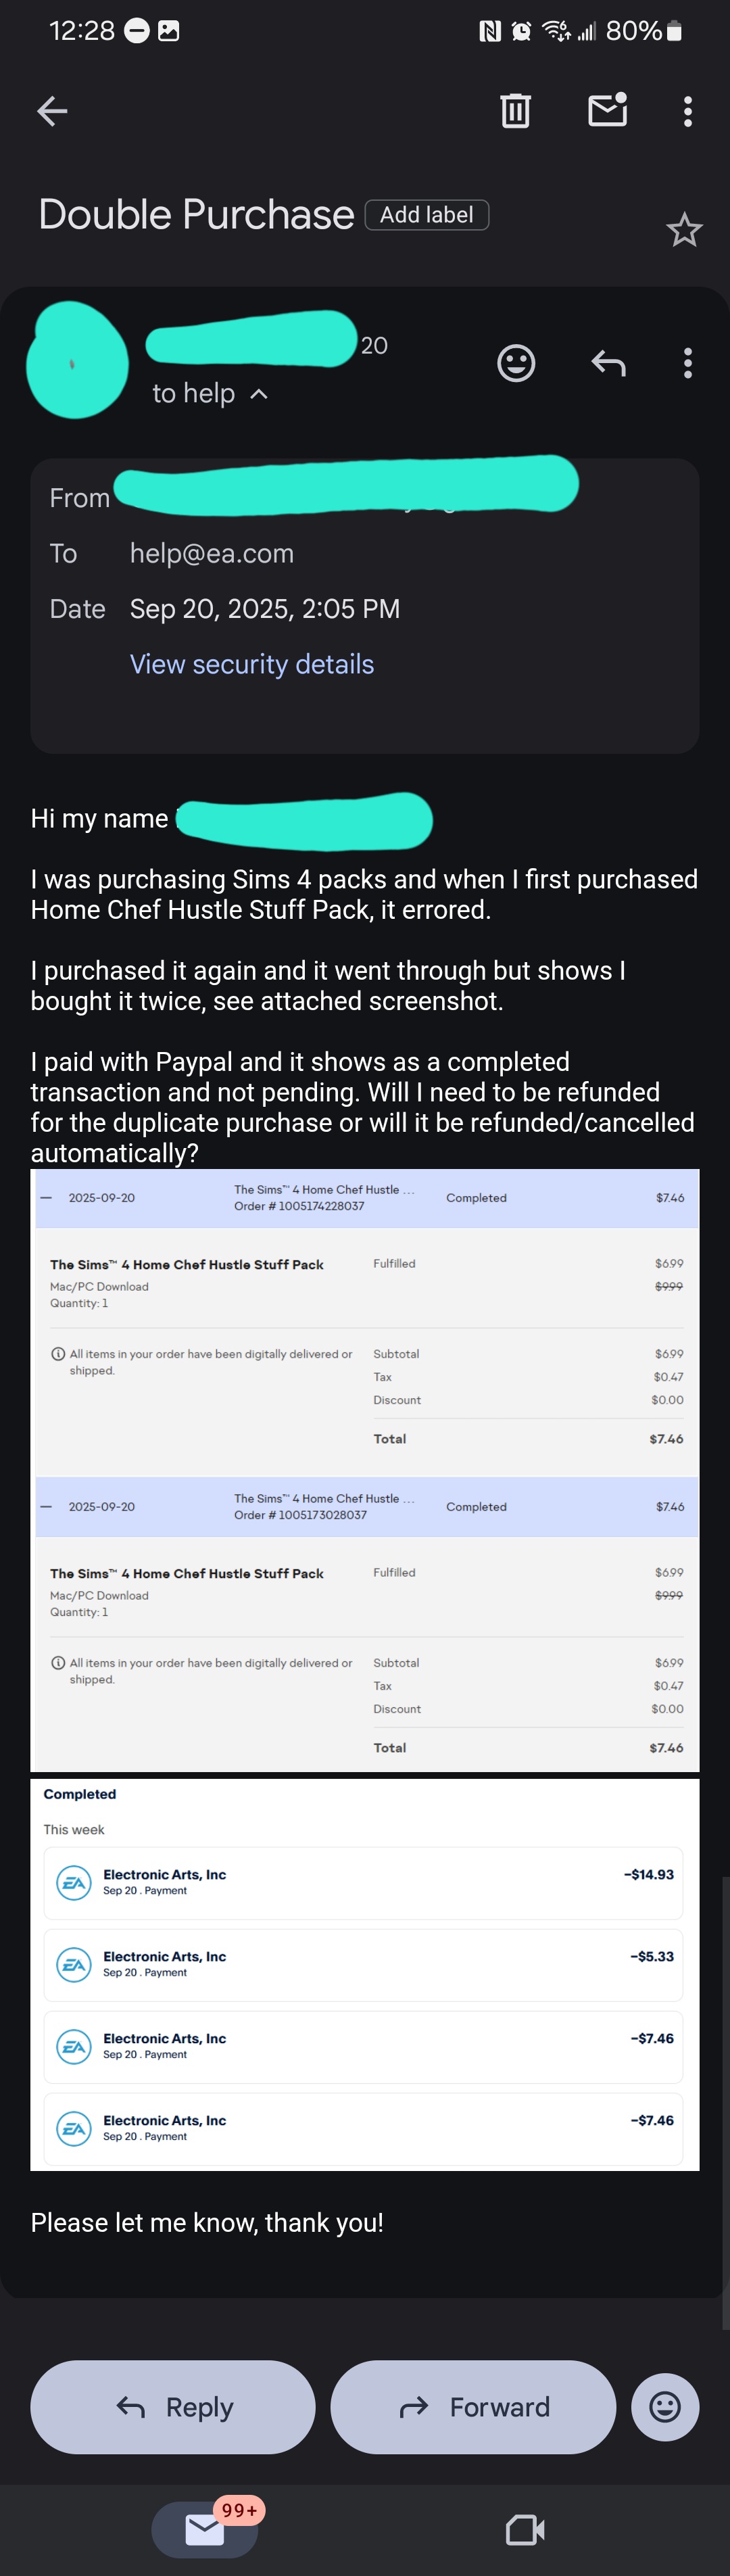Star the Double Purchase email
Image resolution: width=730 pixels, height=2576 pixels.
click(684, 231)
